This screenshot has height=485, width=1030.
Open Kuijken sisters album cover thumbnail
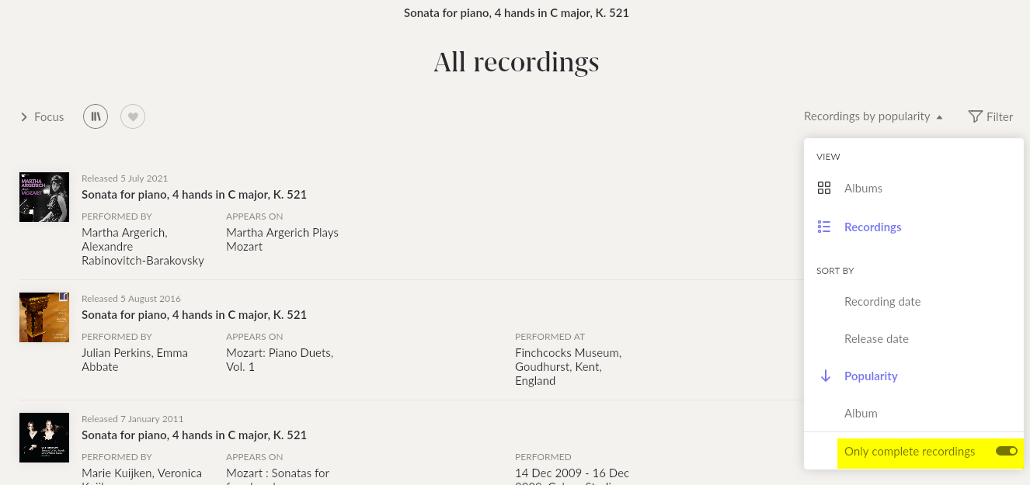click(x=44, y=438)
